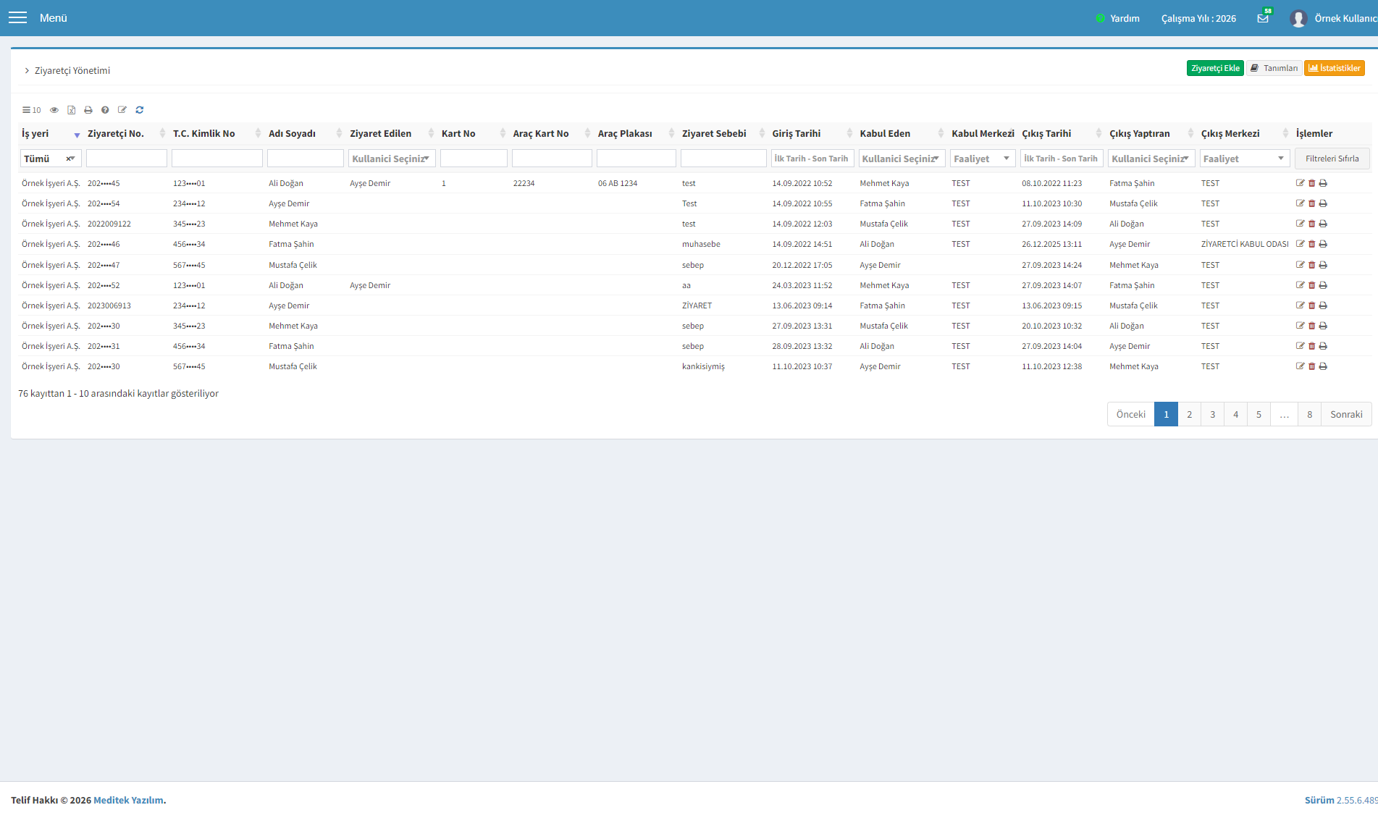Sort by İş yeri column

(51, 134)
